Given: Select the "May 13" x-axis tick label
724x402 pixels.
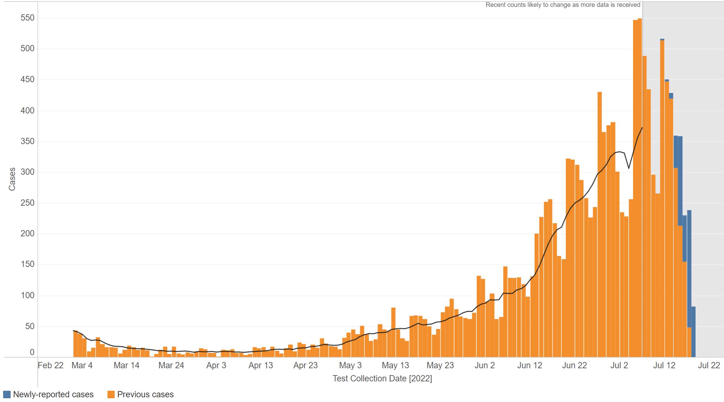Looking at the screenshot, I should tap(395, 365).
